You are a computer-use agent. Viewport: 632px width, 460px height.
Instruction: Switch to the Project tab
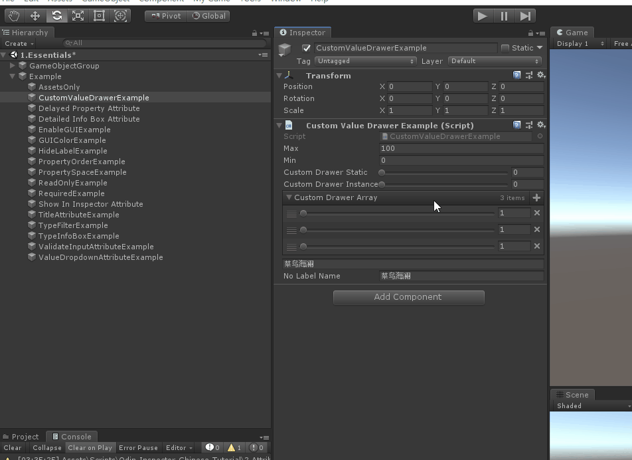25,437
